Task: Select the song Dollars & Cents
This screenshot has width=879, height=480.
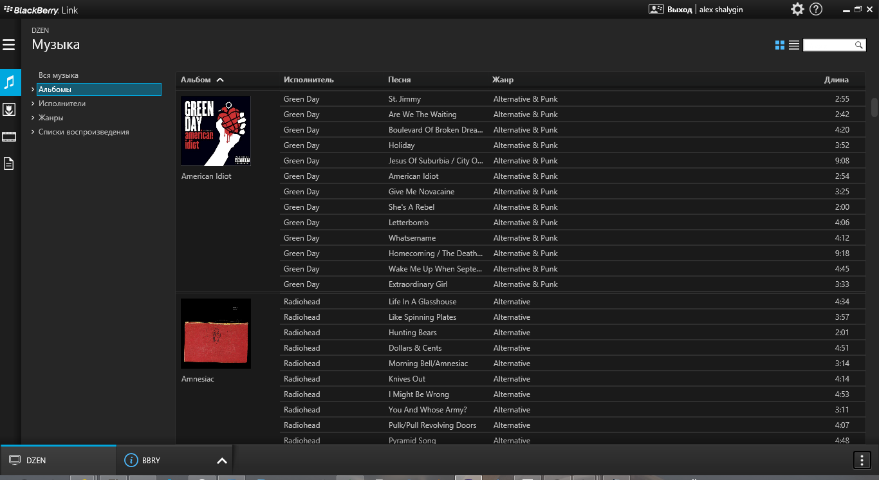Action: click(415, 348)
